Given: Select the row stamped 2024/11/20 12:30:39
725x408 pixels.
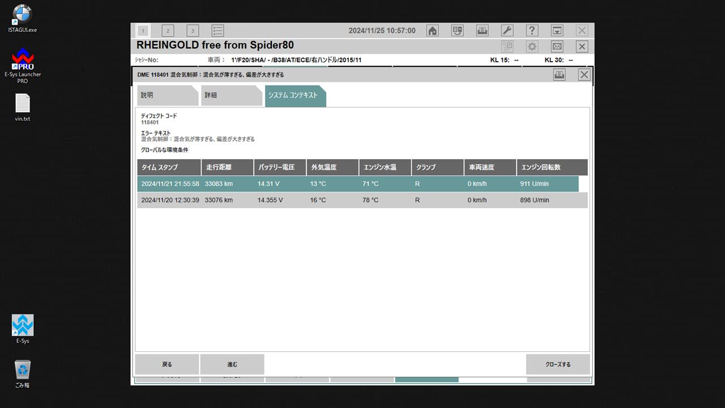Looking at the screenshot, I should click(x=362, y=200).
